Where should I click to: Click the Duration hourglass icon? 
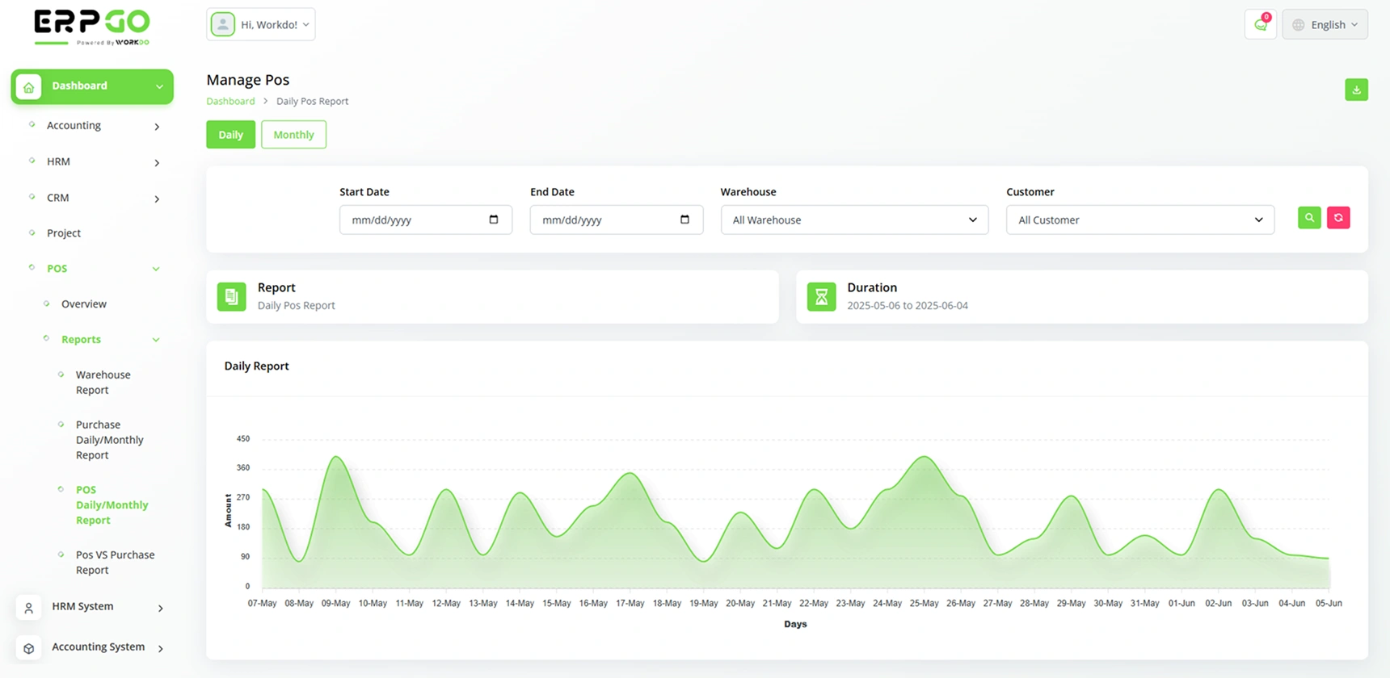(x=821, y=296)
